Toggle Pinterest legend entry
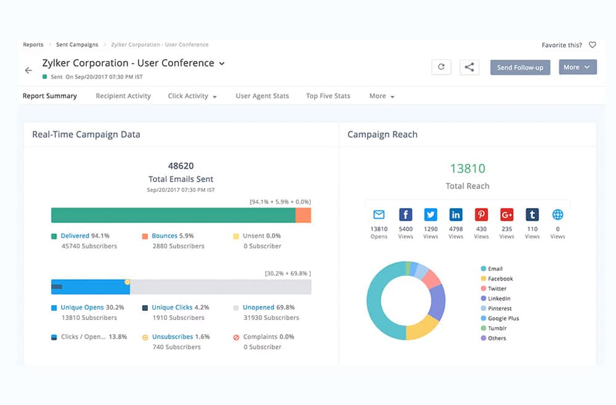 tap(496, 308)
